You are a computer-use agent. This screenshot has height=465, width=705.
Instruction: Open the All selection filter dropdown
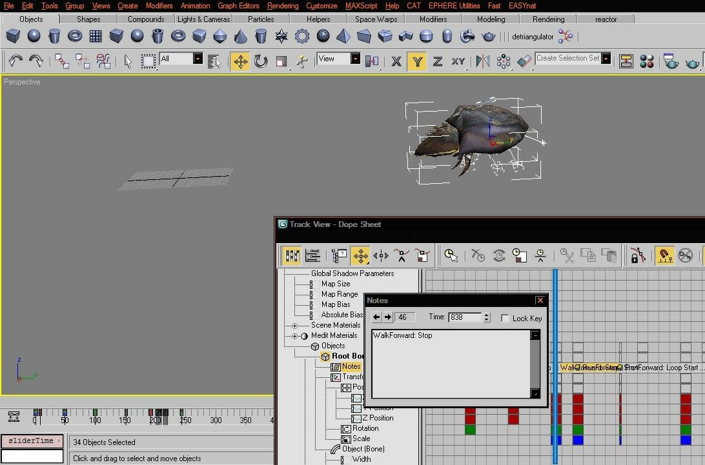click(x=198, y=59)
